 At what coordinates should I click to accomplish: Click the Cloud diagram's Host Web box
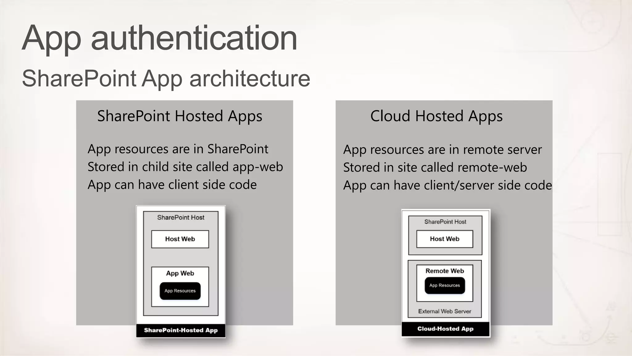click(x=444, y=239)
